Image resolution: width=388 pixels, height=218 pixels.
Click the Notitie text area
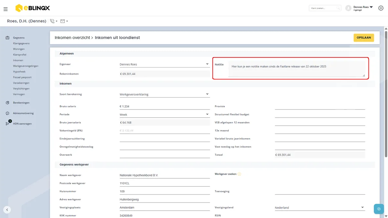297,69
